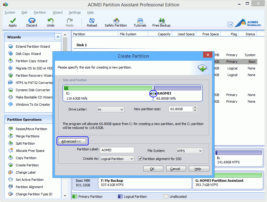Open the Disk menu
Screen dimensions: 267x202
24,12
